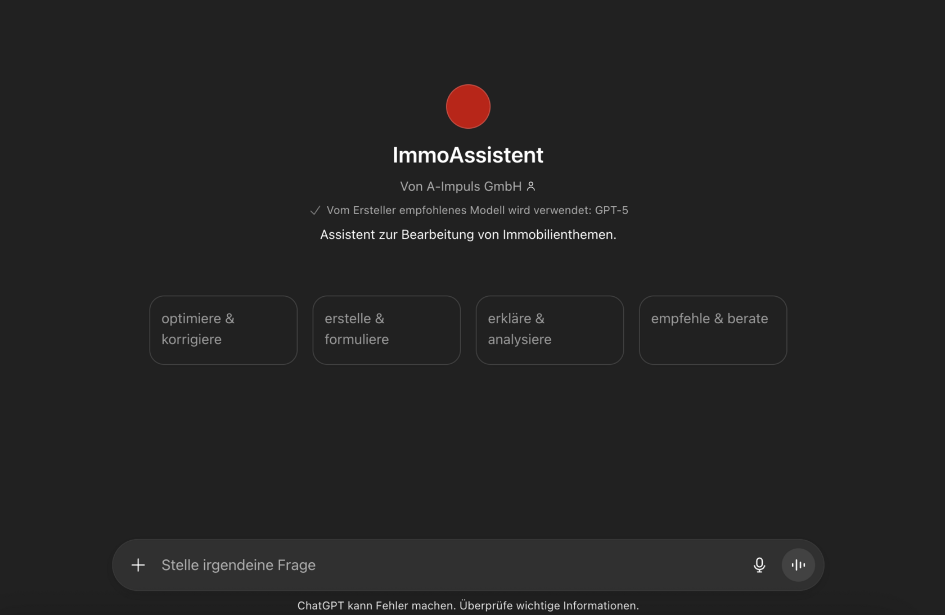
Task: Choose the "optimiere & korrigiere" prompt card
Action: point(223,330)
